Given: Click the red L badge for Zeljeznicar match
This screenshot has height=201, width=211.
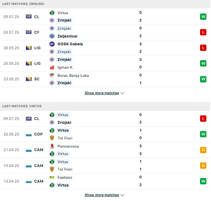Looking at the screenshot, I should click(x=203, y=32).
